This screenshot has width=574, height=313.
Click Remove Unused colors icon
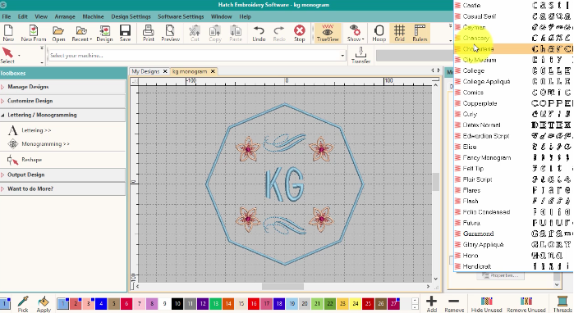(526, 304)
